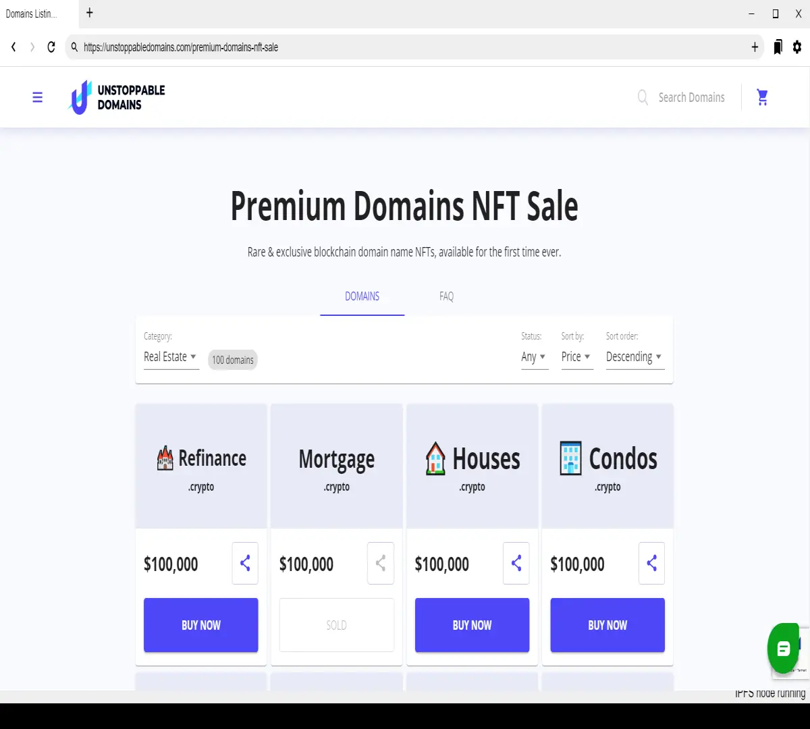Viewport: 810px width, 729px height.
Task: Click the Unstoppable Domains logo
Action: 117,97
